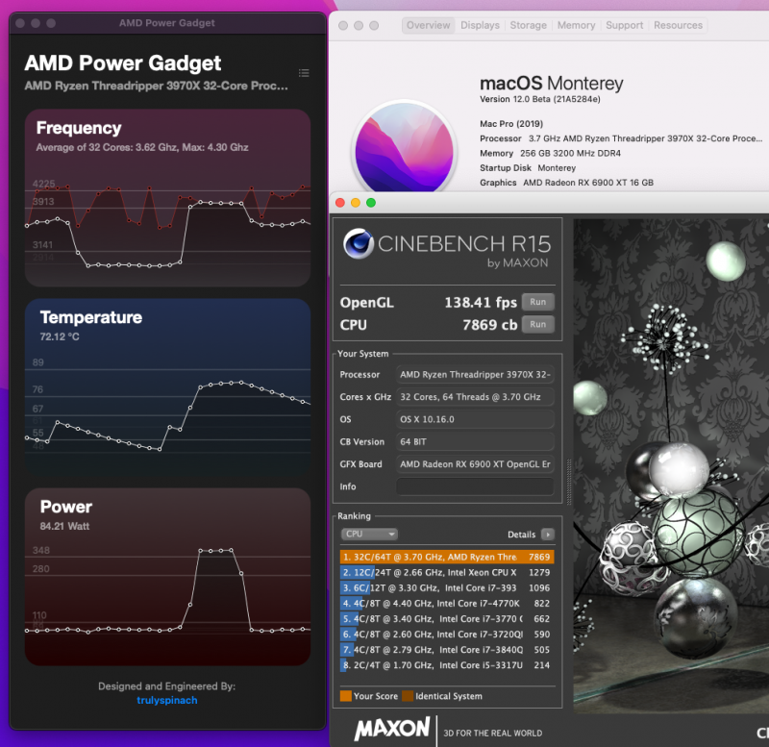Click the Average of 32 Cores frequency text
Image resolution: width=769 pixels, height=747 pixels.
[x=142, y=147]
